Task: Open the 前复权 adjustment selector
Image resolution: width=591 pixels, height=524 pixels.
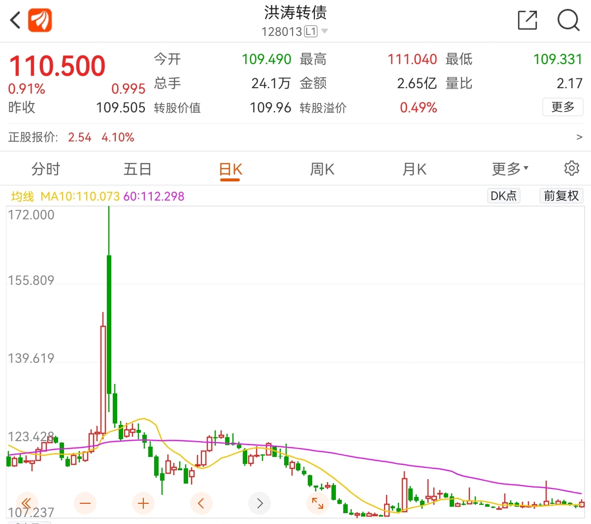Action: click(561, 196)
